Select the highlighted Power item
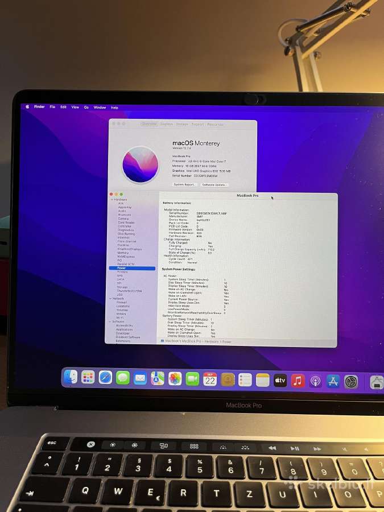This screenshot has width=384, height=512. click(132, 268)
